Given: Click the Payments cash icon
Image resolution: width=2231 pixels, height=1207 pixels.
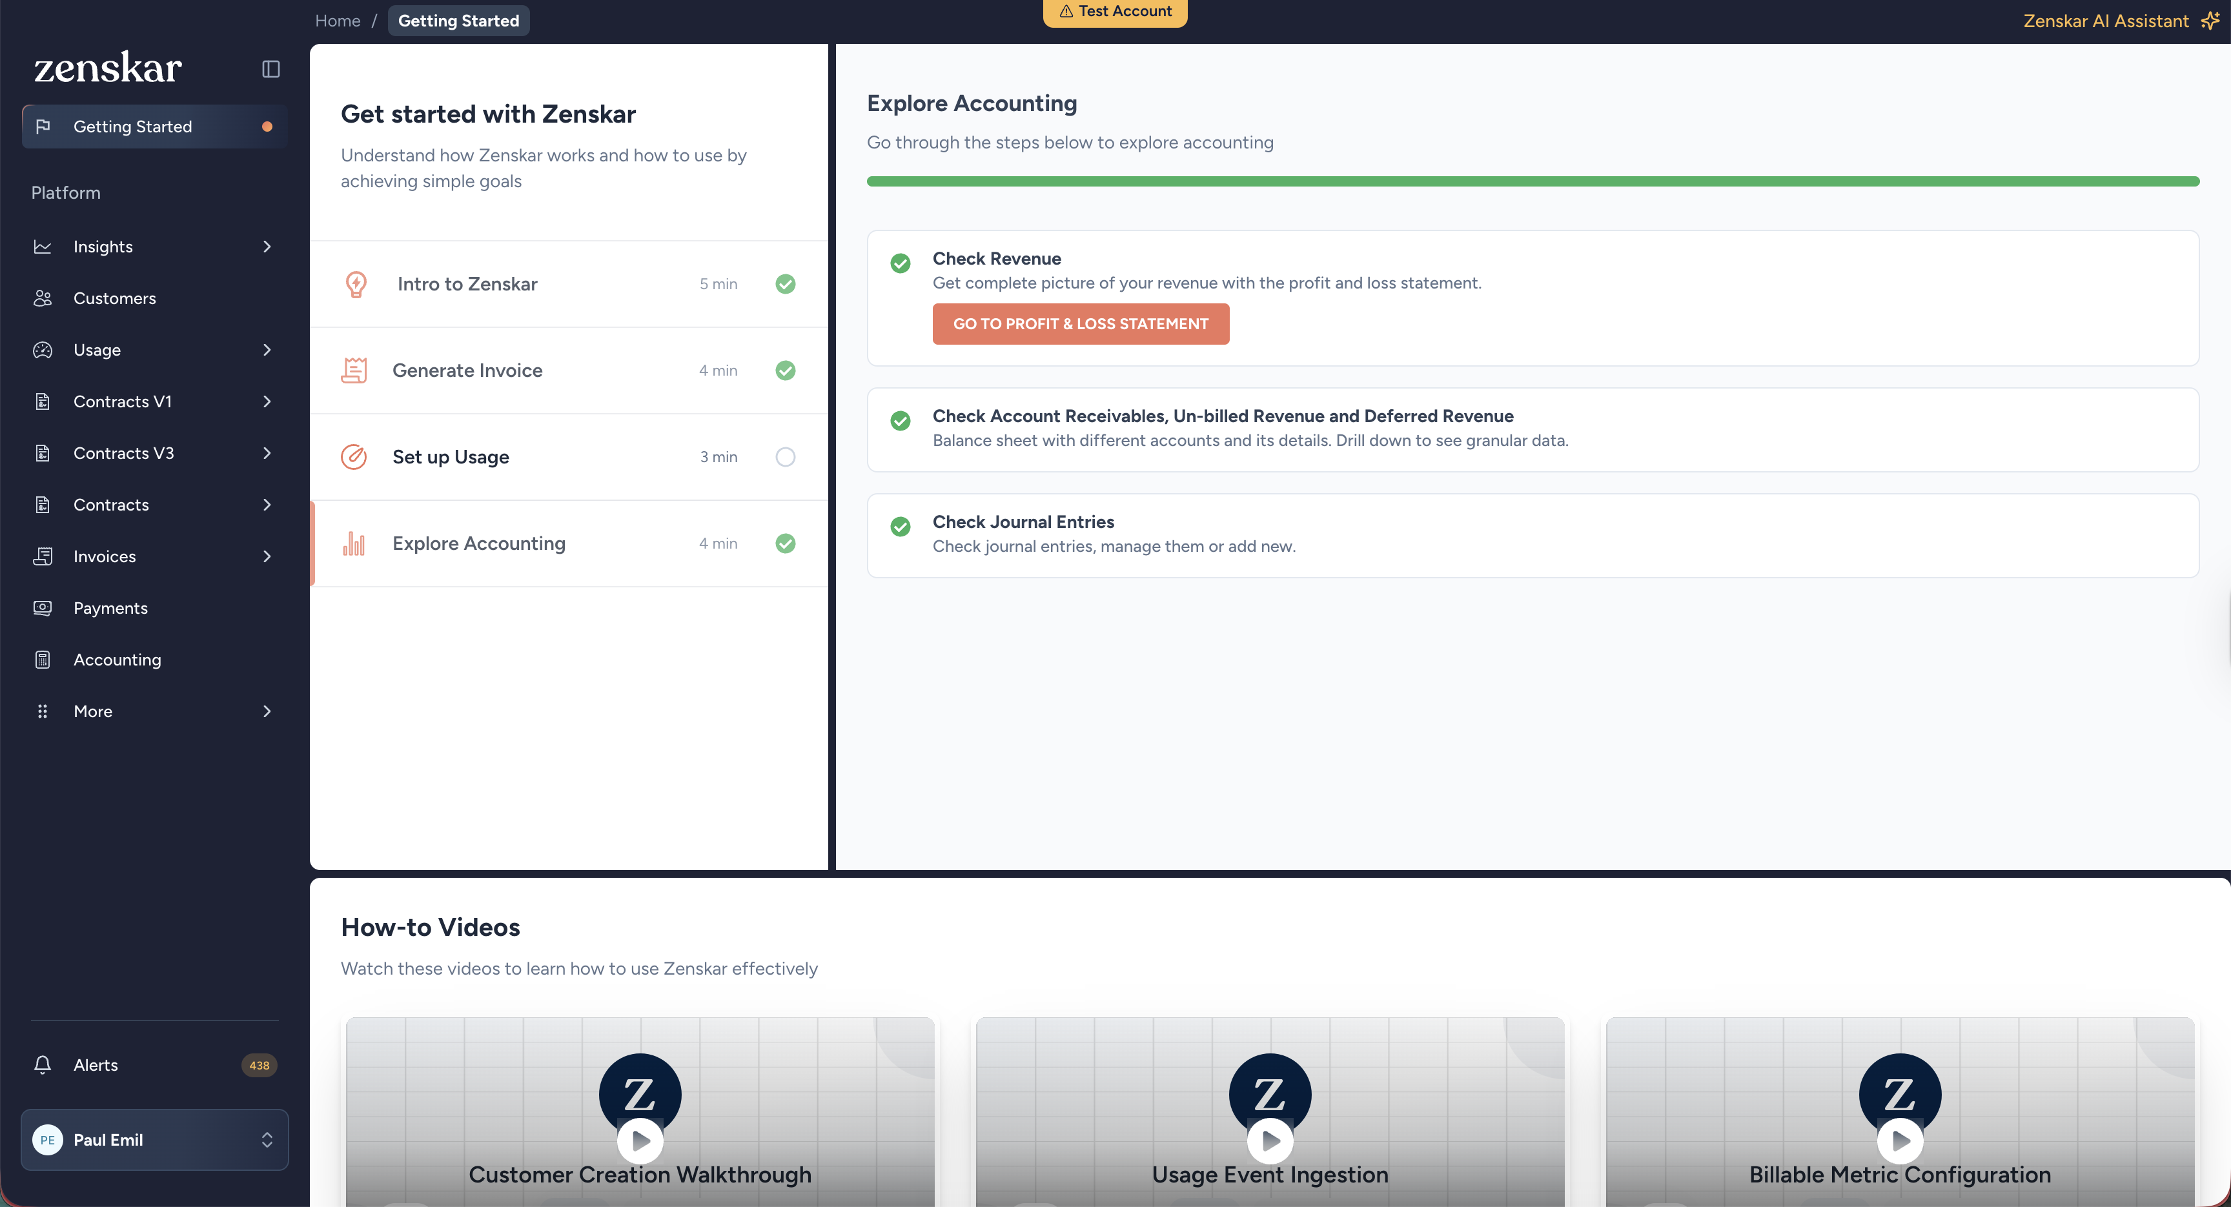Looking at the screenshot, I should pos(43,608).
